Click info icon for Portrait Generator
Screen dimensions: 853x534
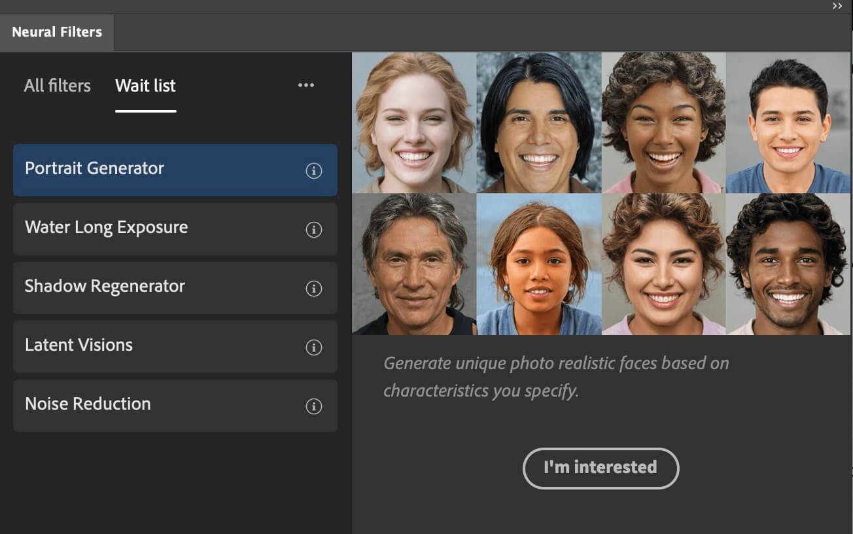(314, 171)
